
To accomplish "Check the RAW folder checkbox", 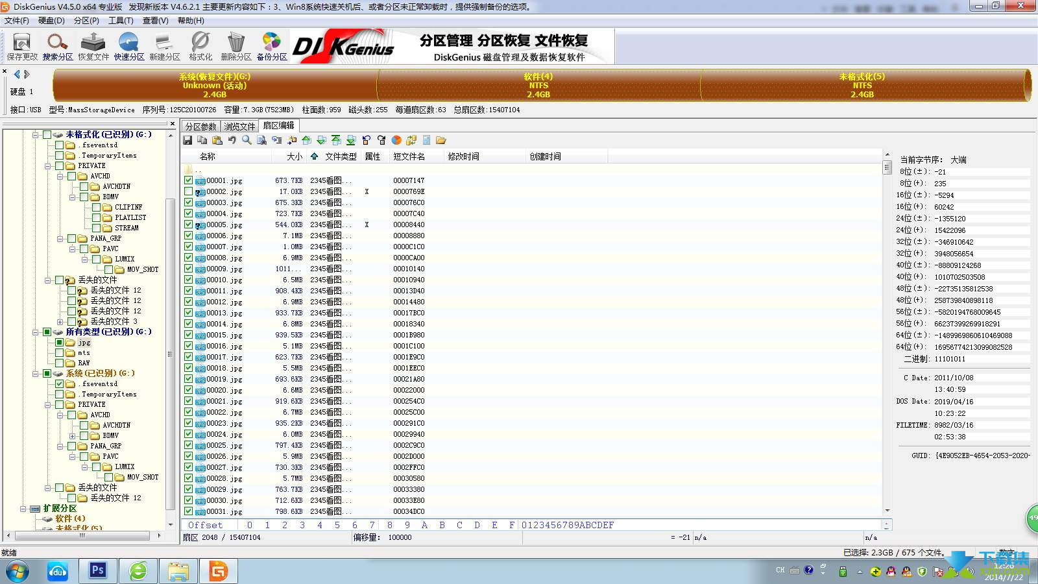I will click(x=59, y=363).
